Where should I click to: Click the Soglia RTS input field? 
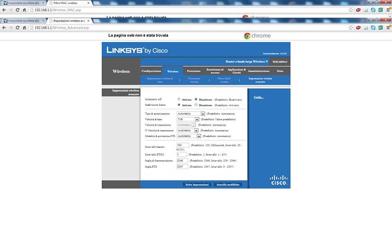pyautogui.click(x=182, y=167)
